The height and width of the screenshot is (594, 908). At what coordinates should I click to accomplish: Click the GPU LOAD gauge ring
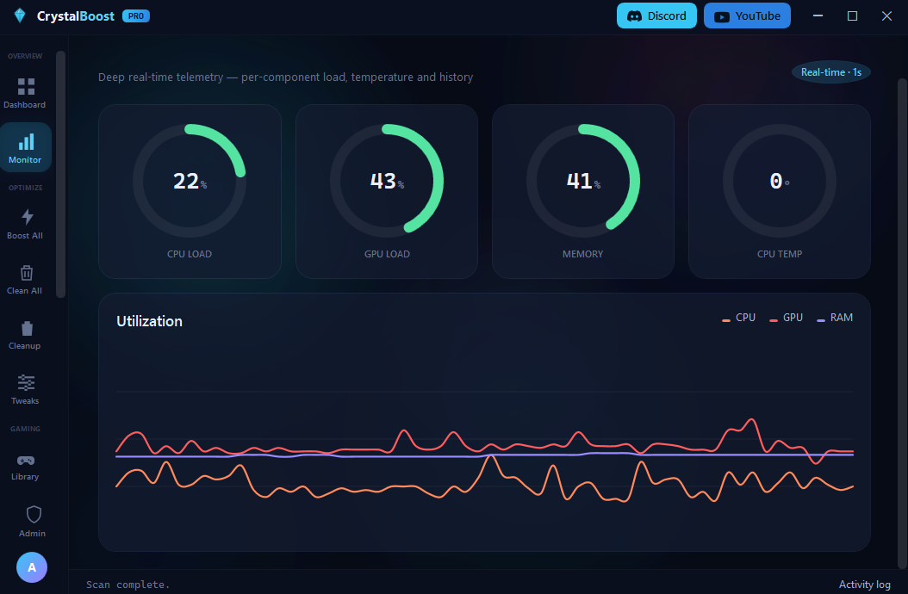tap(387, 181)
